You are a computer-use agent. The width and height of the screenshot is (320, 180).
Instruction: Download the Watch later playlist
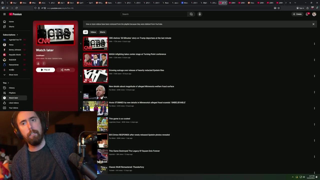coord(38,63)
